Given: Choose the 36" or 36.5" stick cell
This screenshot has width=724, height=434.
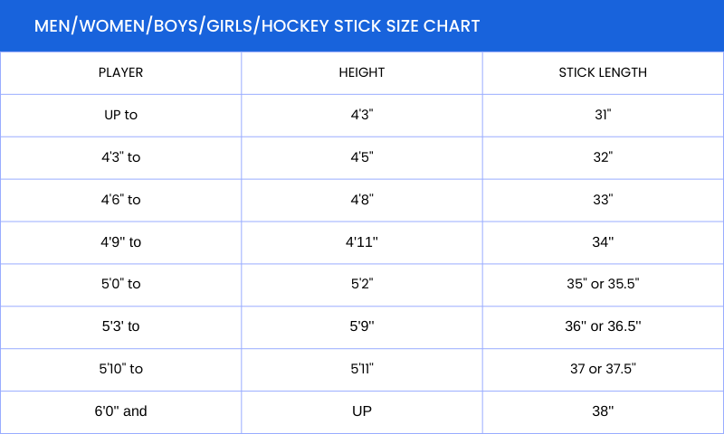Looking at the screenshot, I should pos(603,326).
